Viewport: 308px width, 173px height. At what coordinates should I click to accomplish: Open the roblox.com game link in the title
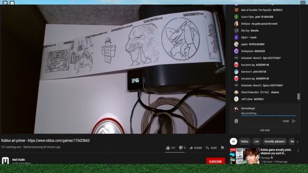(59, 140)
